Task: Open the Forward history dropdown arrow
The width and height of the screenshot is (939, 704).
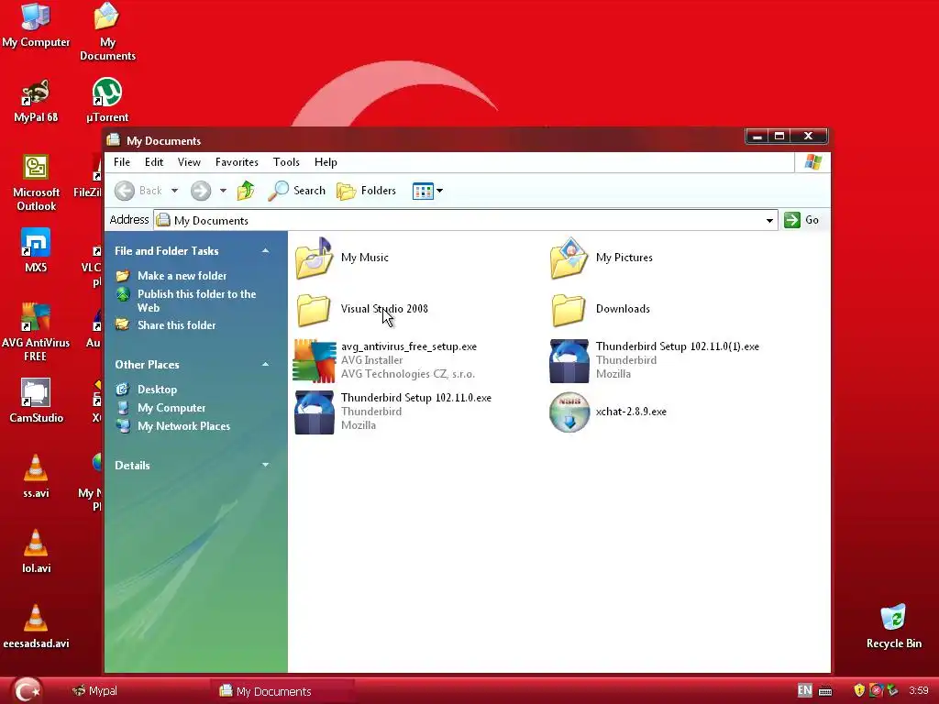Action: point(223,191)
